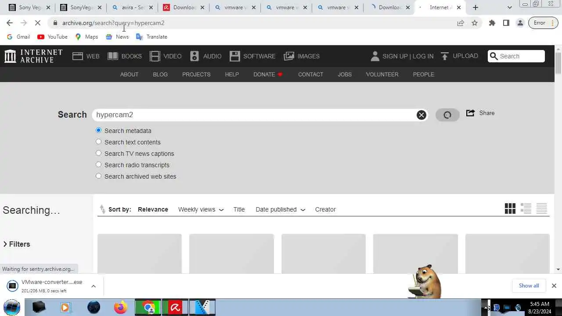Switch to compact list view
Screen dimensions: 562x316
click(542, 208)
